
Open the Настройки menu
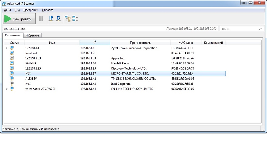click(x=31, y=10)
